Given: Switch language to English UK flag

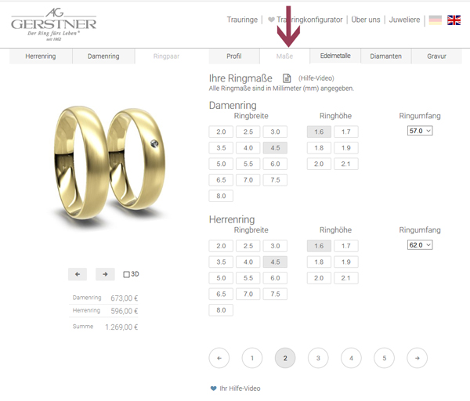Looking at the screenshot, I should 454,20.
